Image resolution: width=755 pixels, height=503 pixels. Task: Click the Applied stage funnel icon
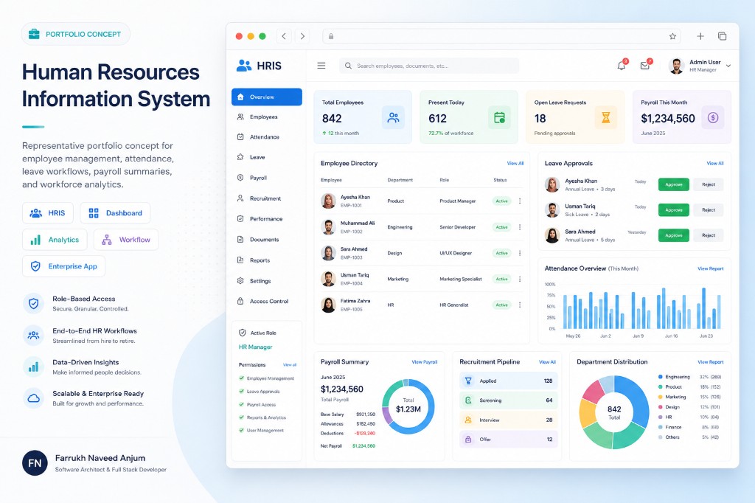tap(468, 381)
